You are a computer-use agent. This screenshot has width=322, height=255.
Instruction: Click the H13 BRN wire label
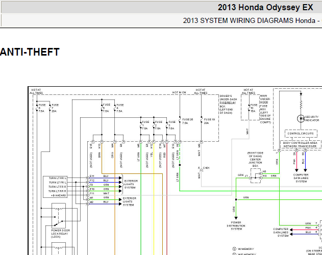pyautogui.click(x=100, y=150)
